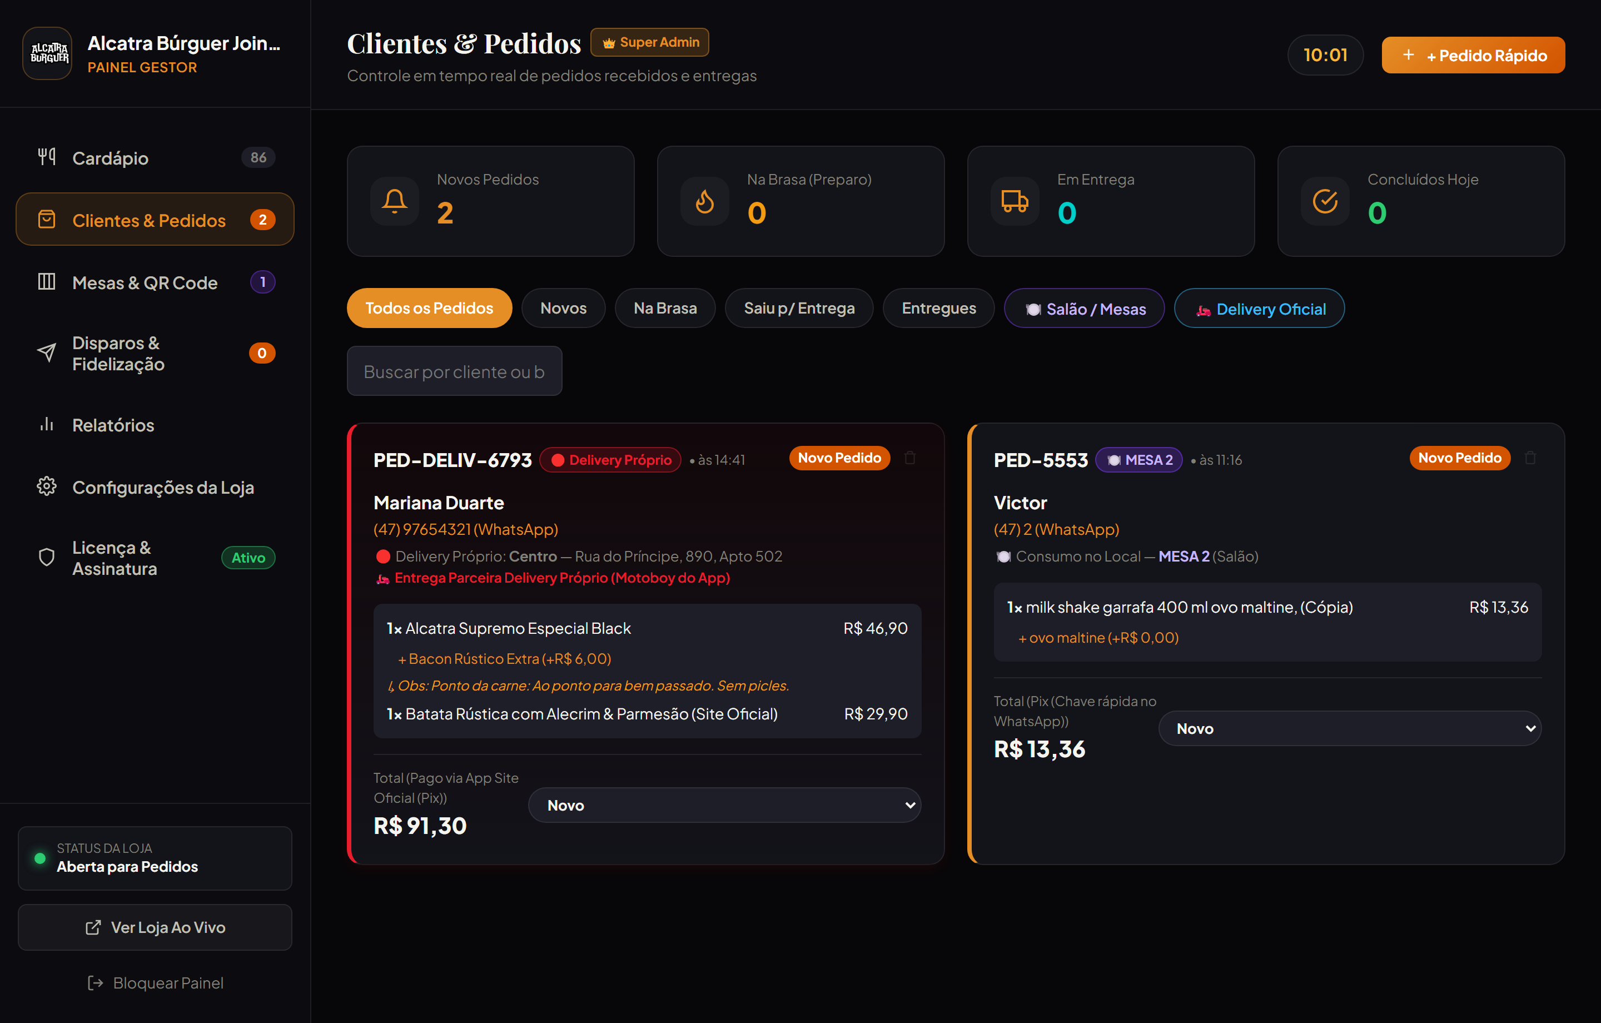The image size is (1601, 1023).
Task: Click the plus icon on Pedido Rápido
Action: 1408,54
